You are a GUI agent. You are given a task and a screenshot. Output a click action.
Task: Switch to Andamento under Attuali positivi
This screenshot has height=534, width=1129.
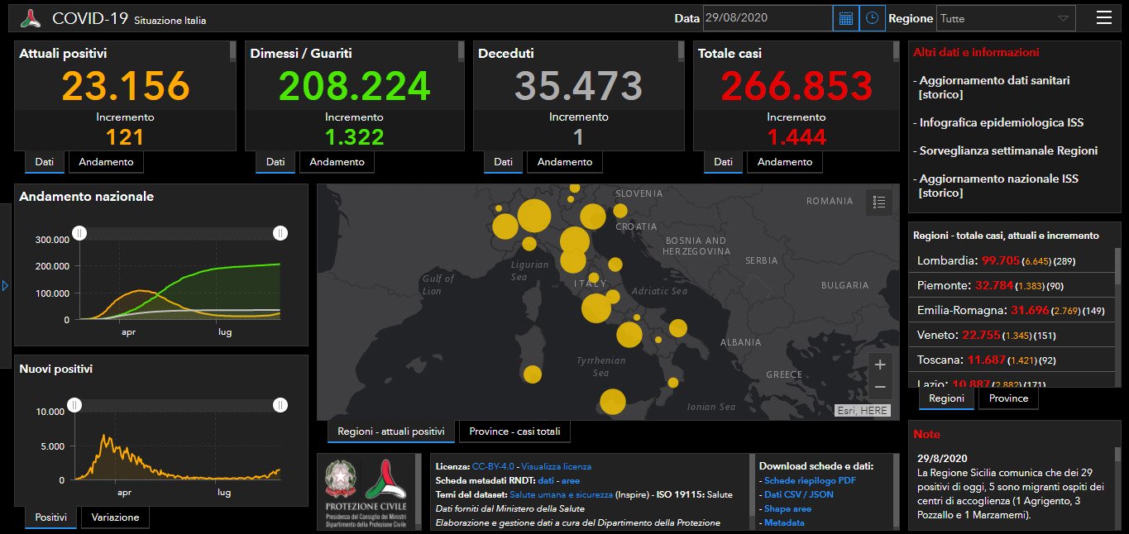click(106, 162)
